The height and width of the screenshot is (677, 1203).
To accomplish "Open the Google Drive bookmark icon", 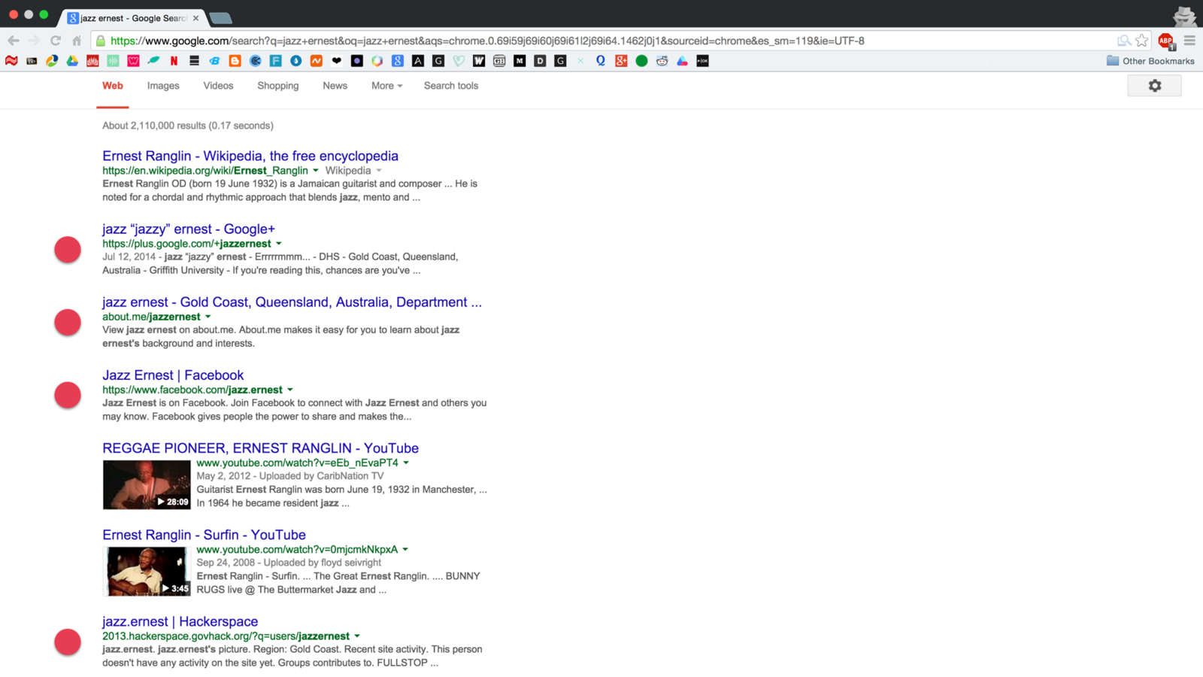I will [x=72, y=61].
